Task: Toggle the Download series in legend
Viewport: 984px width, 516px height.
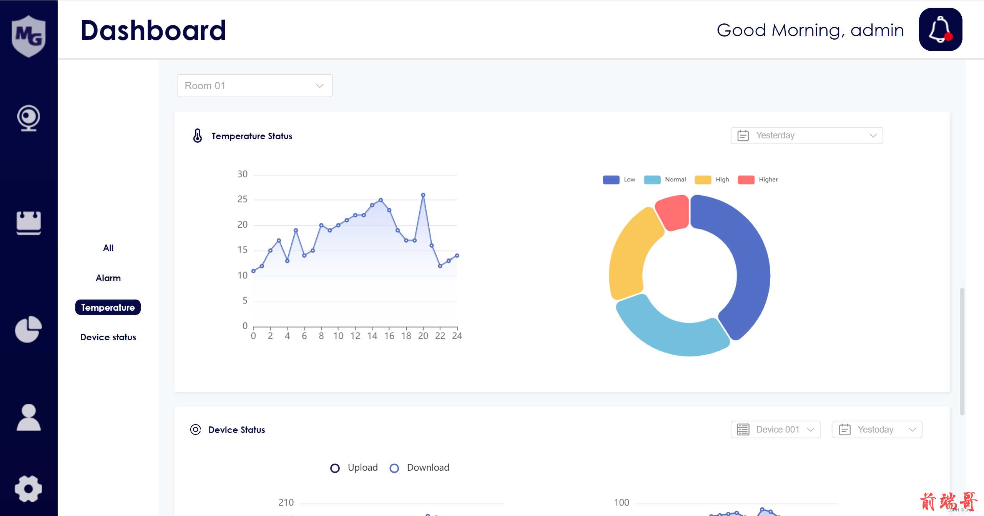Action: tap(419, 468)
